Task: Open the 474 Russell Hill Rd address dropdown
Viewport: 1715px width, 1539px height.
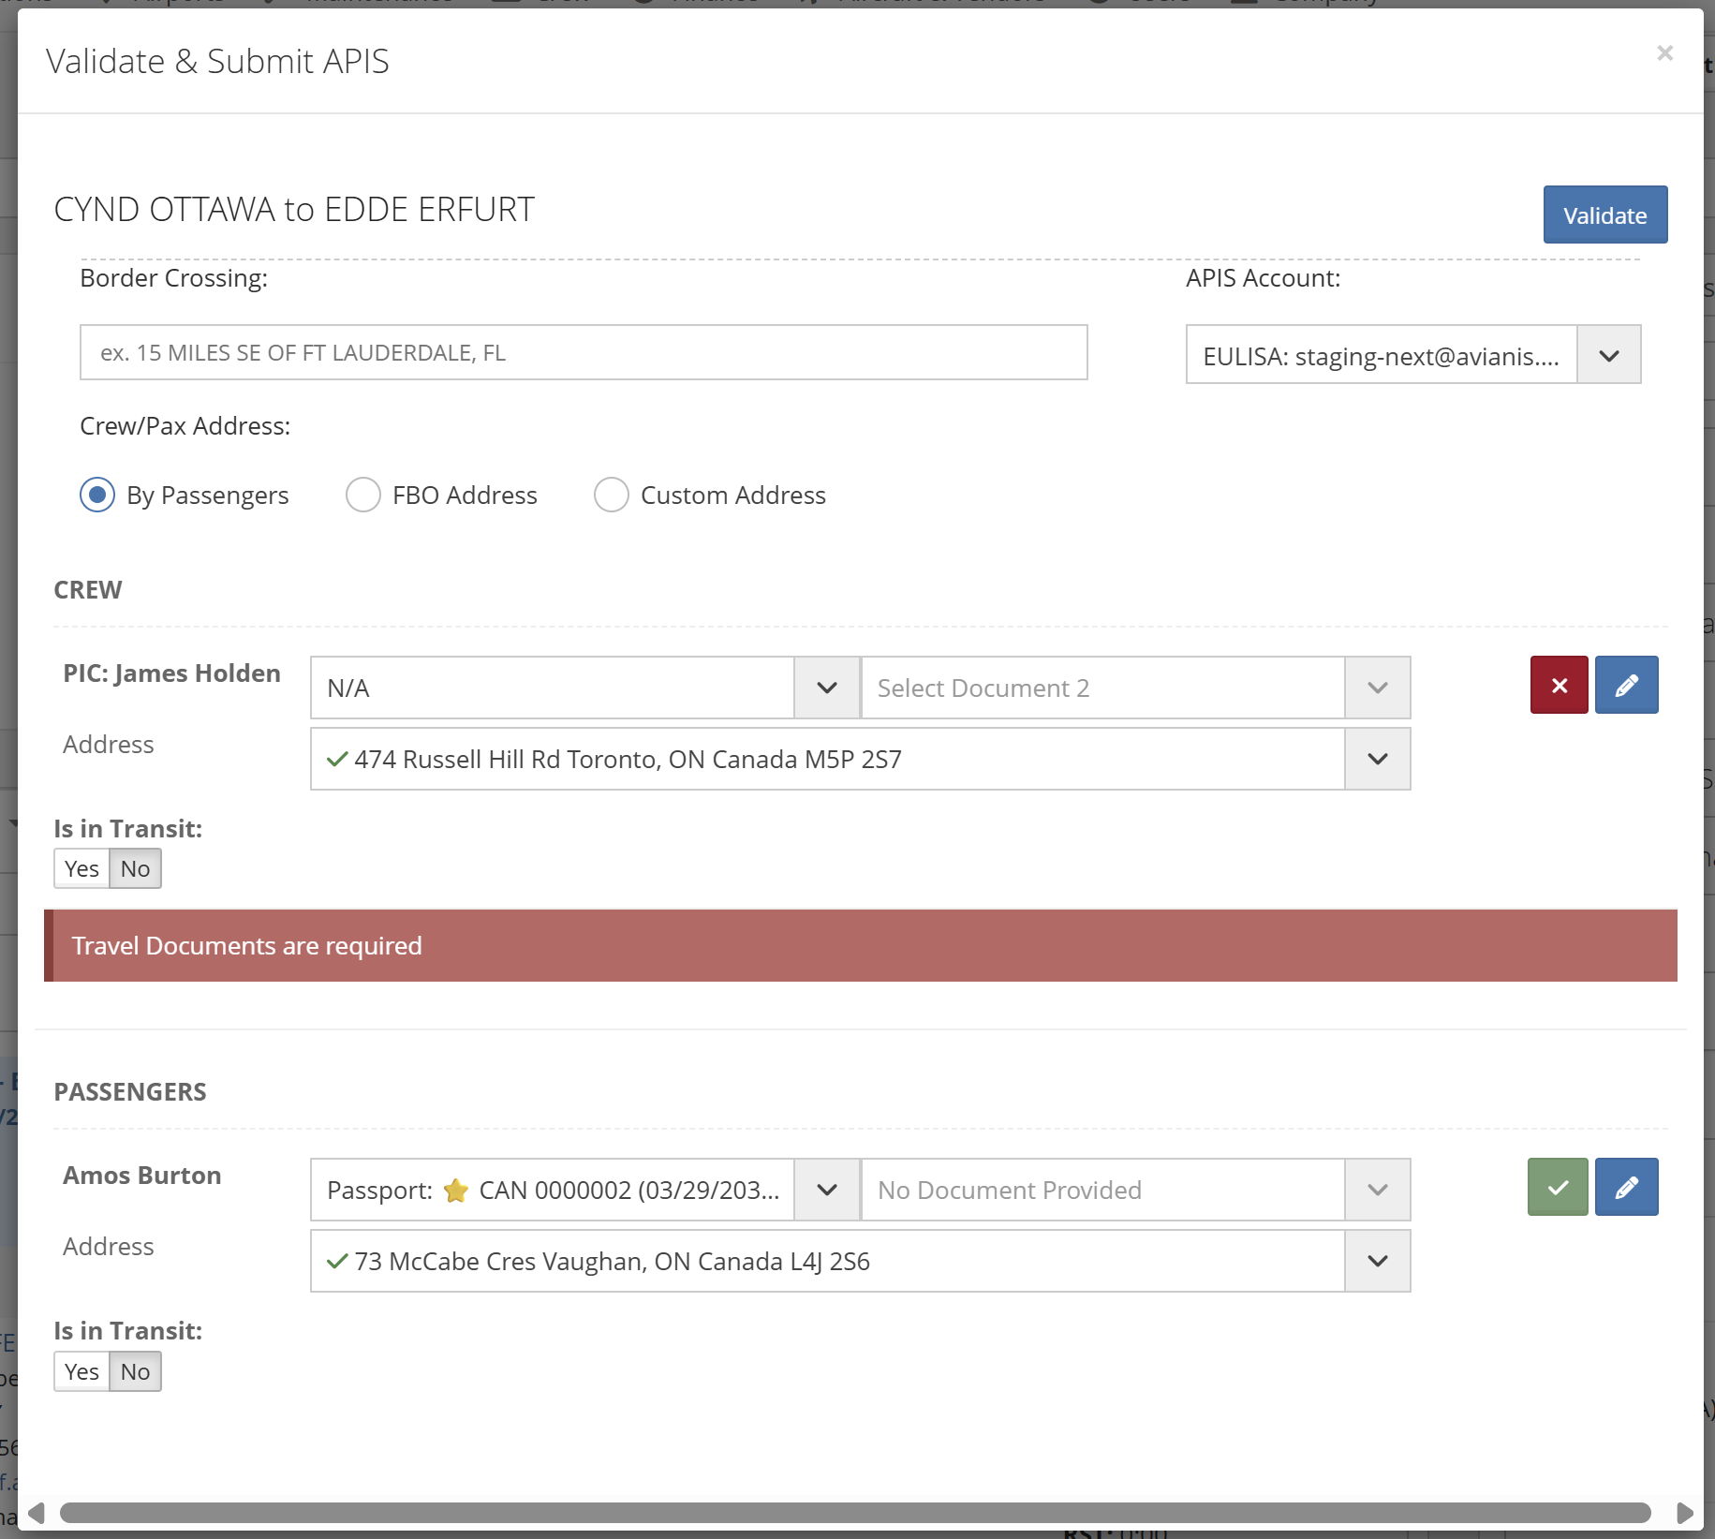Action: (1377, 760)
